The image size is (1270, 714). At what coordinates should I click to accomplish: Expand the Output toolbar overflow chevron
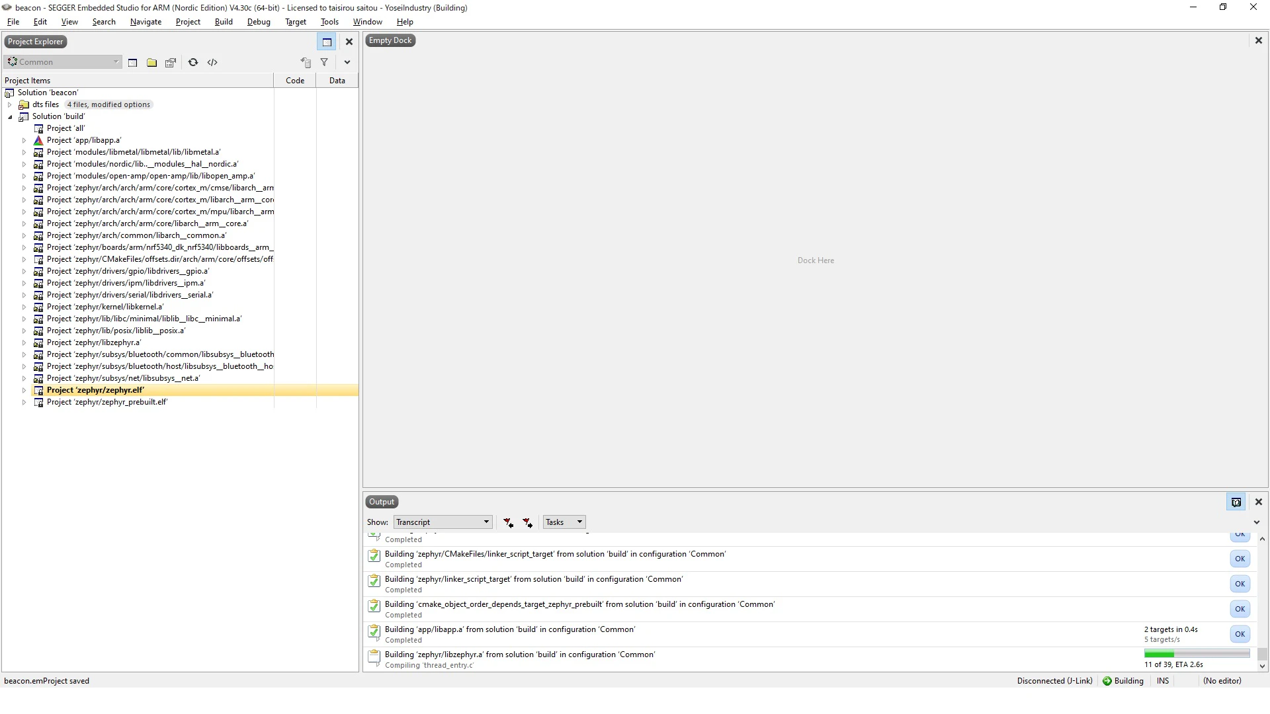[x=1257, y=522]
